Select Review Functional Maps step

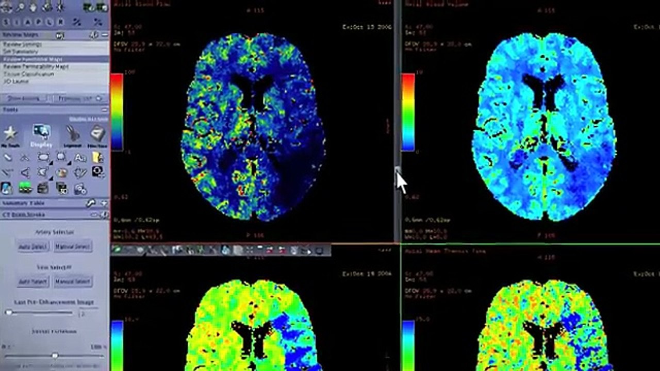[54, 59]
